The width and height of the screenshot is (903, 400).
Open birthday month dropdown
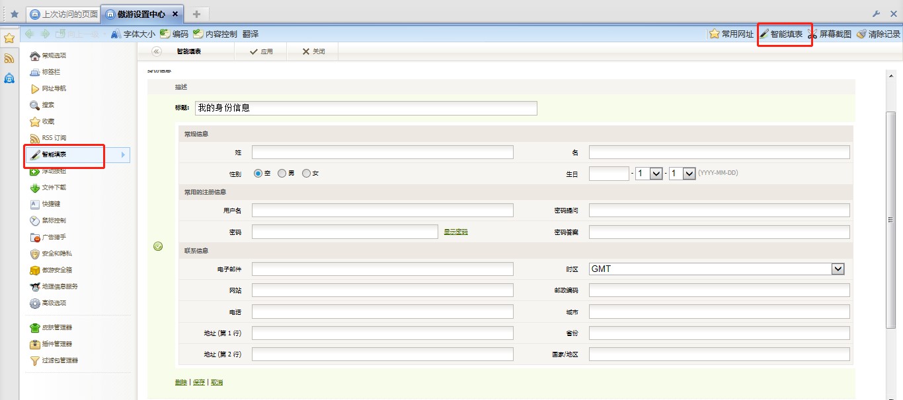coord(656,173)
